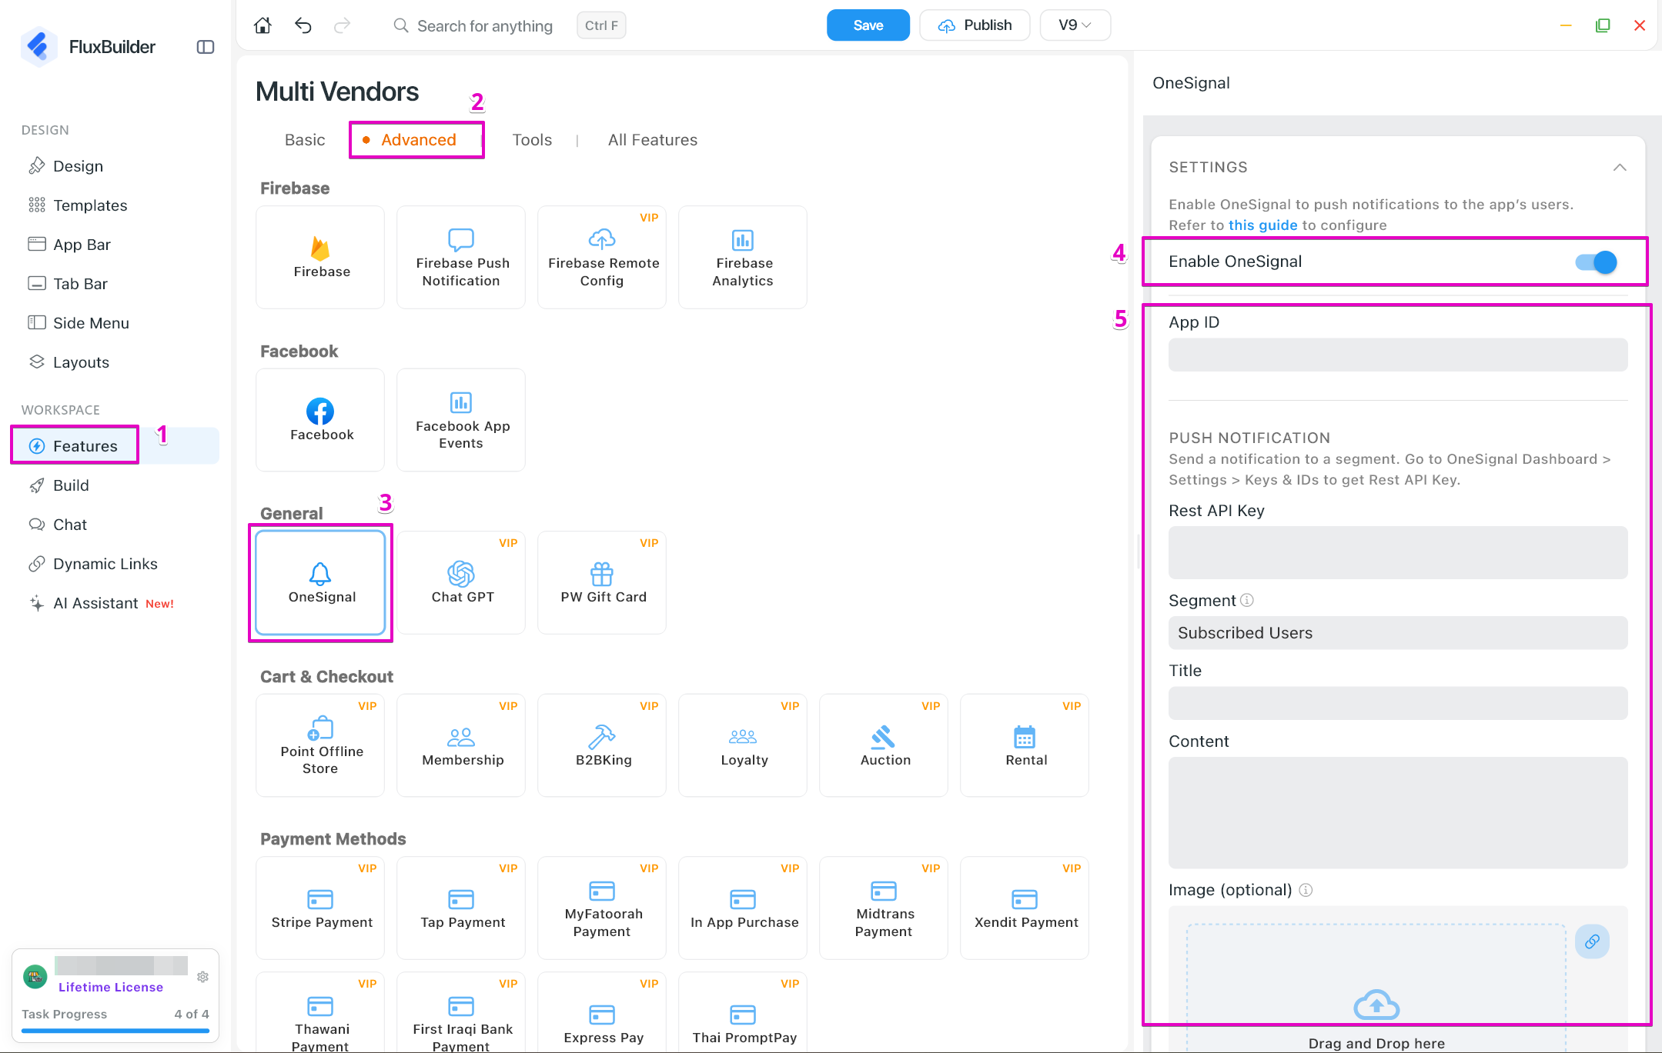Toggle the Enable OneSignal switch
1662x1053 pixels.
point(1596,262)
